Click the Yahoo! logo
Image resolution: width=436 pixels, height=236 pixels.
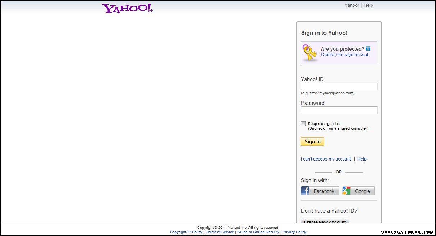point(127,8)
